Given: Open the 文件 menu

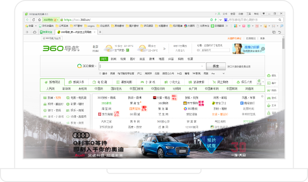Looking at the screenshot, I should pyautogui.click(x=225, y=14).
